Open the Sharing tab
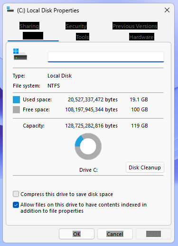The image size is (178, 246). pos(29,26)
